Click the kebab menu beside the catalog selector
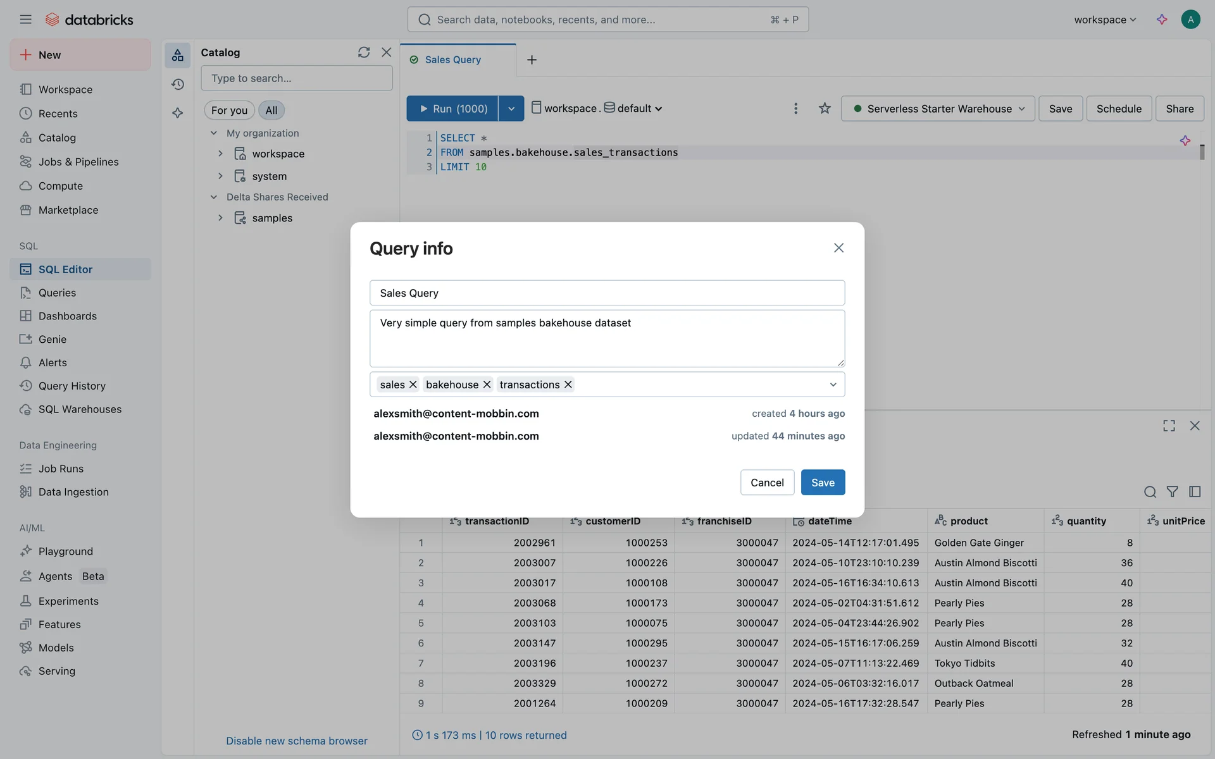Viewport: 1215px width, 759px height. 795,108
